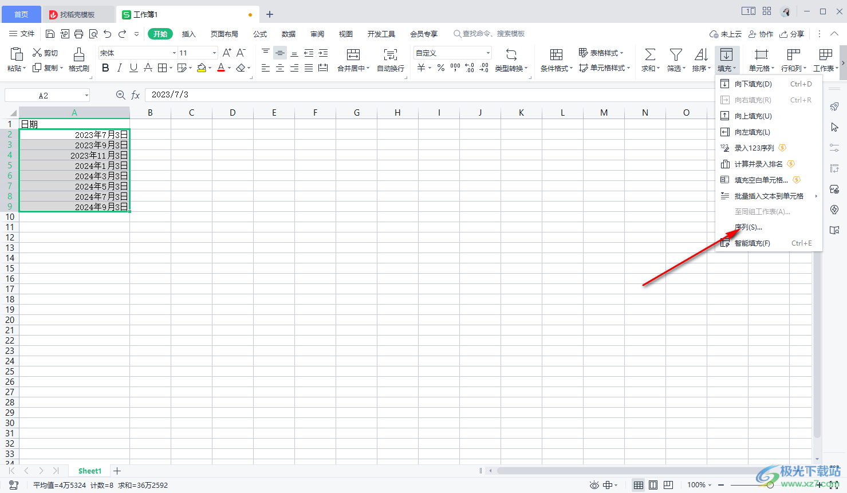Click the Sort icon

701,54
